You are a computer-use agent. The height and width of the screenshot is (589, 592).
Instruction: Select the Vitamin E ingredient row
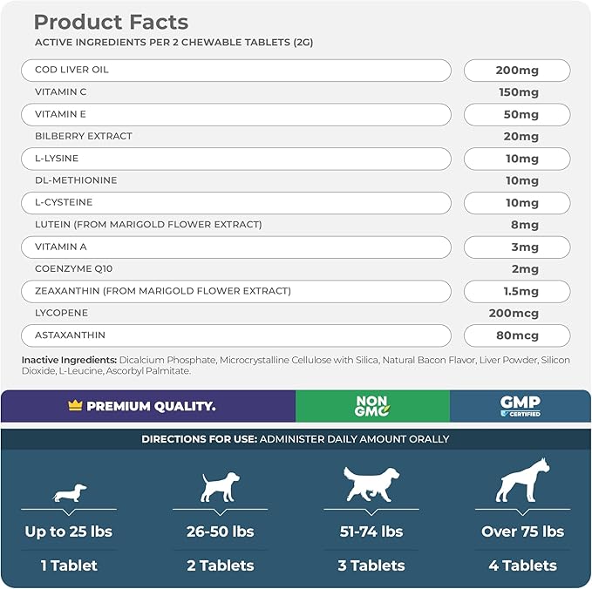point(235,114)
